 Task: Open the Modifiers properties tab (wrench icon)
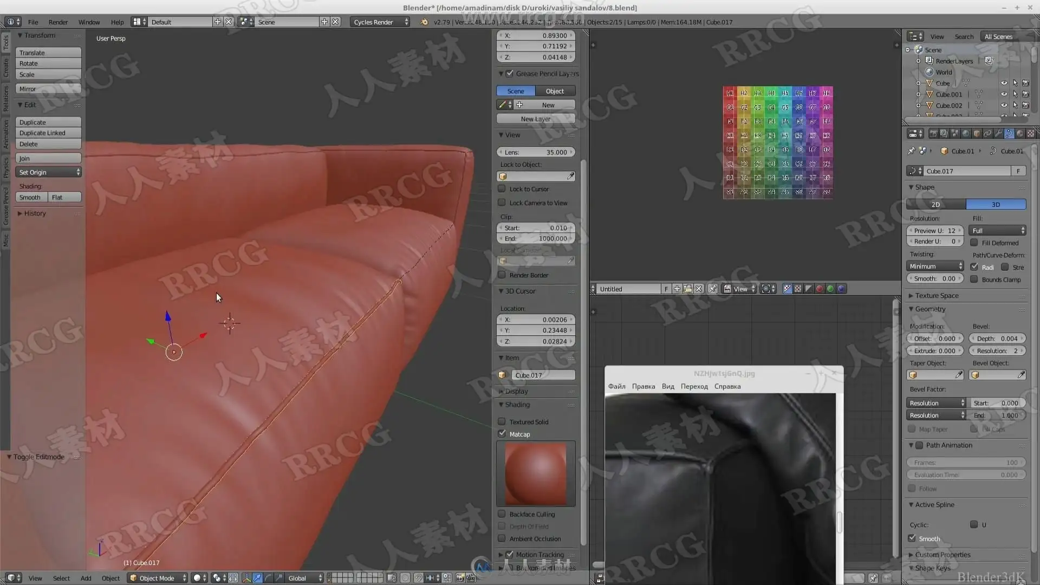[x=998, y=133]
